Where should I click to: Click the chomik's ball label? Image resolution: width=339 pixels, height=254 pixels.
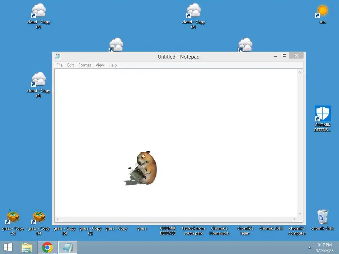[271, 228]
